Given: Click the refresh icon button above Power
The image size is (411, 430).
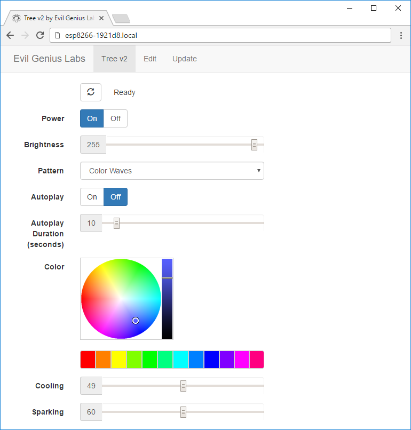Looking at the screenshot, I should click(91, 92).
